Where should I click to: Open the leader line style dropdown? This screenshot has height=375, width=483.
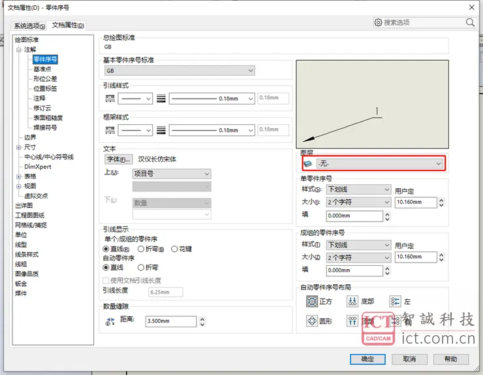(x=135, y=99)
